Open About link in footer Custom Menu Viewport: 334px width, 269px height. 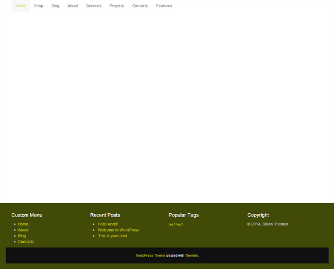tap(23, 230)
